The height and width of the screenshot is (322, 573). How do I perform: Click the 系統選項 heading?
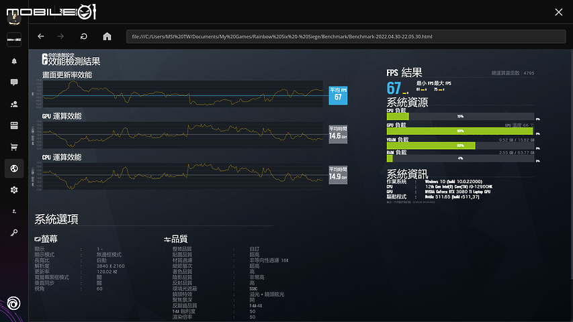coord(56,219)
